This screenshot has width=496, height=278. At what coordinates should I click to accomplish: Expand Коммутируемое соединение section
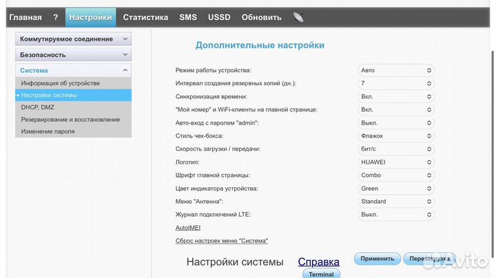pos(74,39)
